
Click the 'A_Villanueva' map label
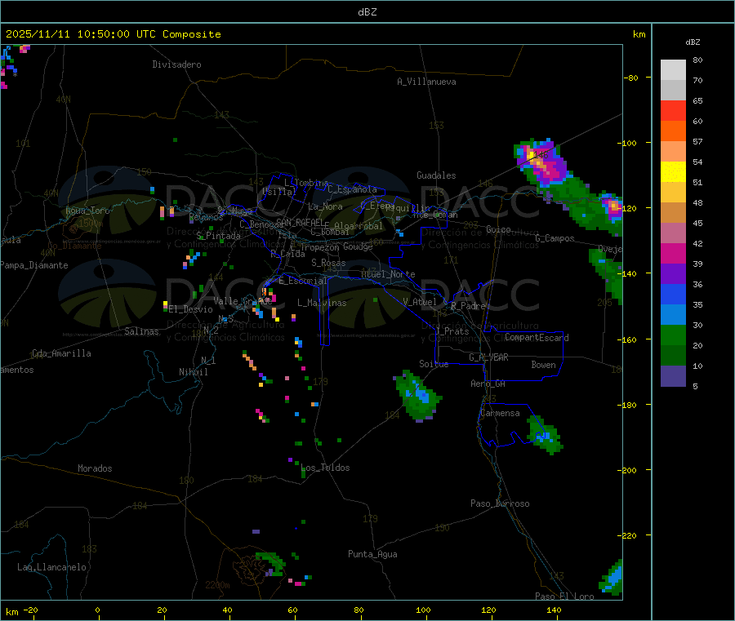426,82
